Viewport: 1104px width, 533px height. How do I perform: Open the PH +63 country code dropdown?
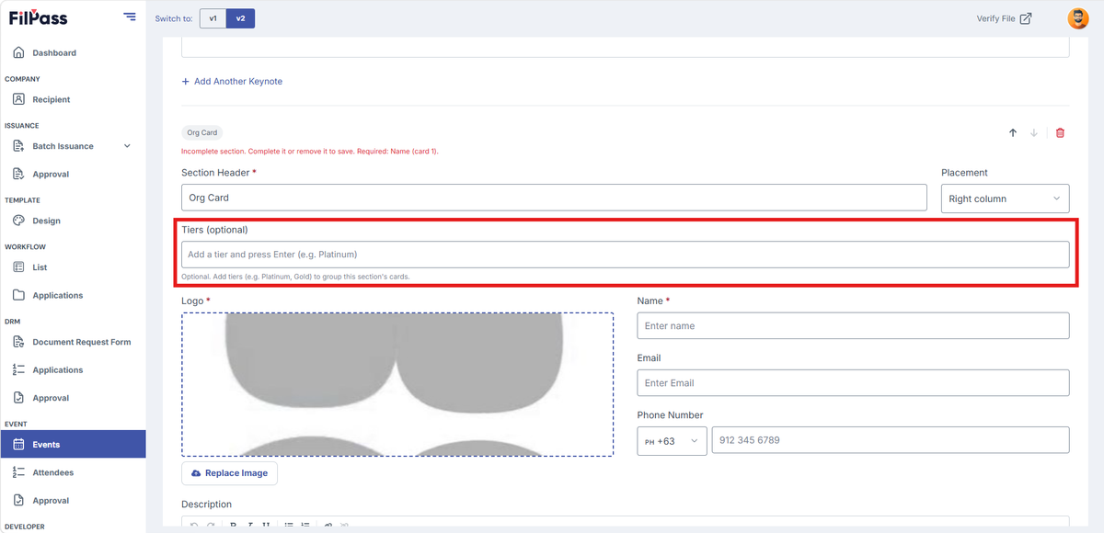[x=673, y=441]
